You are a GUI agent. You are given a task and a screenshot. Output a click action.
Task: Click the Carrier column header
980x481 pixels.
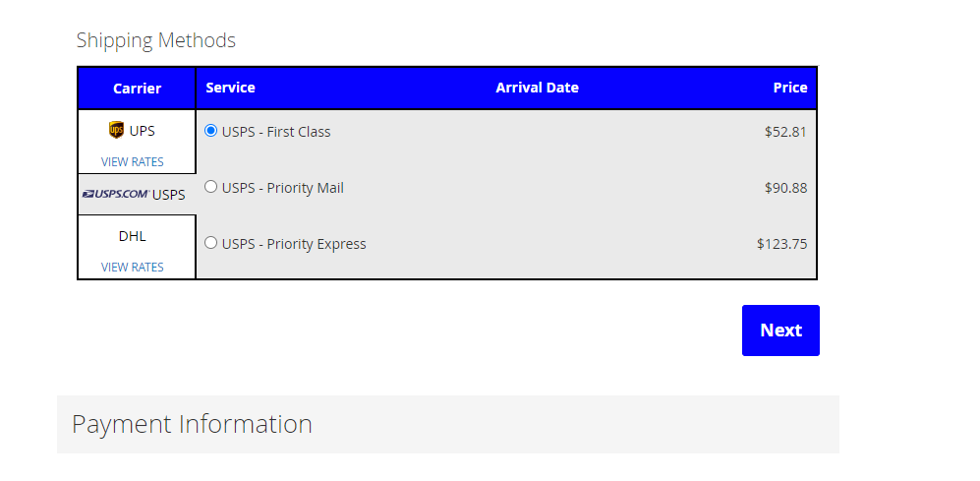coord(137,89)
